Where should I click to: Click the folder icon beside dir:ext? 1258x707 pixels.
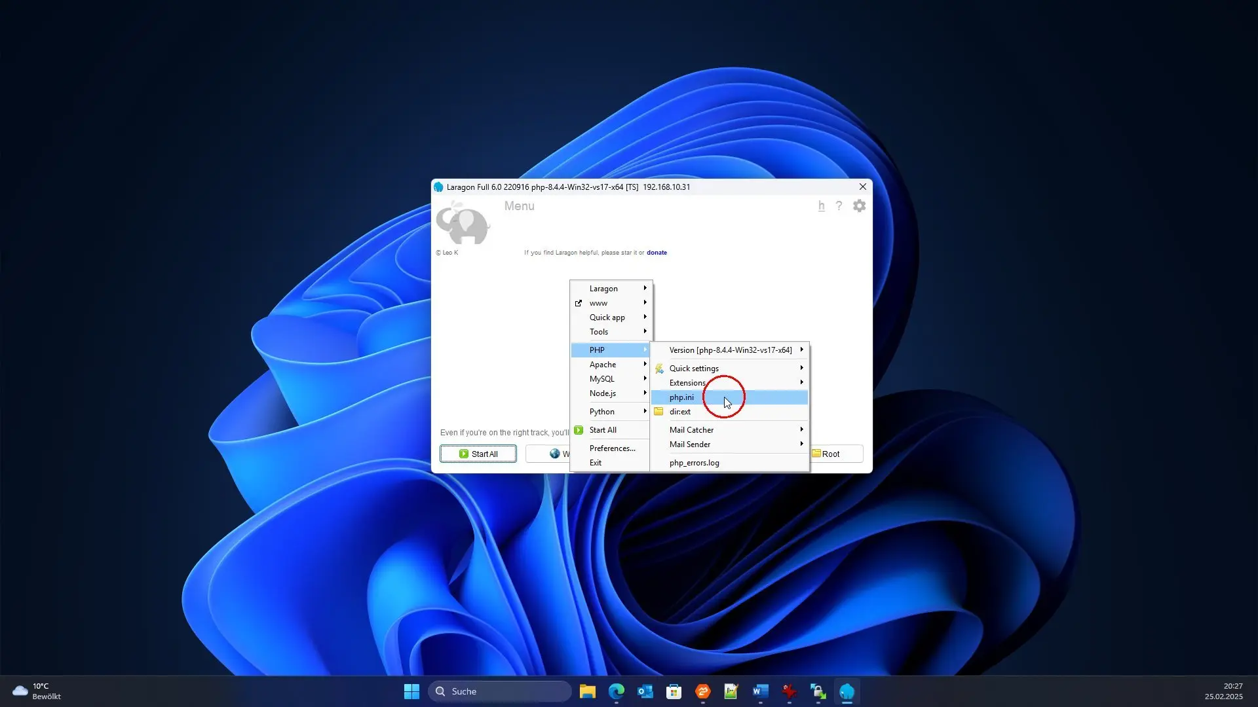coord(659,412)
